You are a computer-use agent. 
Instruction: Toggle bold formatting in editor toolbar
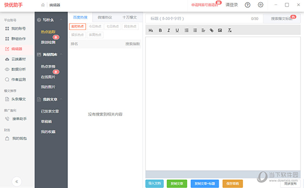point(160,30)
